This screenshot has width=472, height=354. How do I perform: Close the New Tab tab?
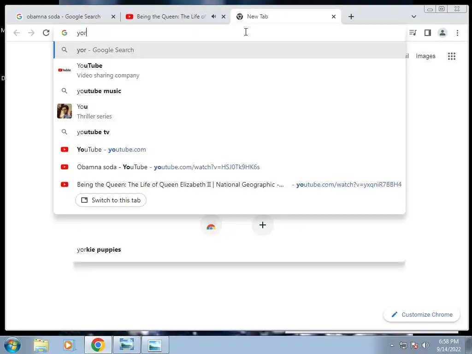(334, 17)
